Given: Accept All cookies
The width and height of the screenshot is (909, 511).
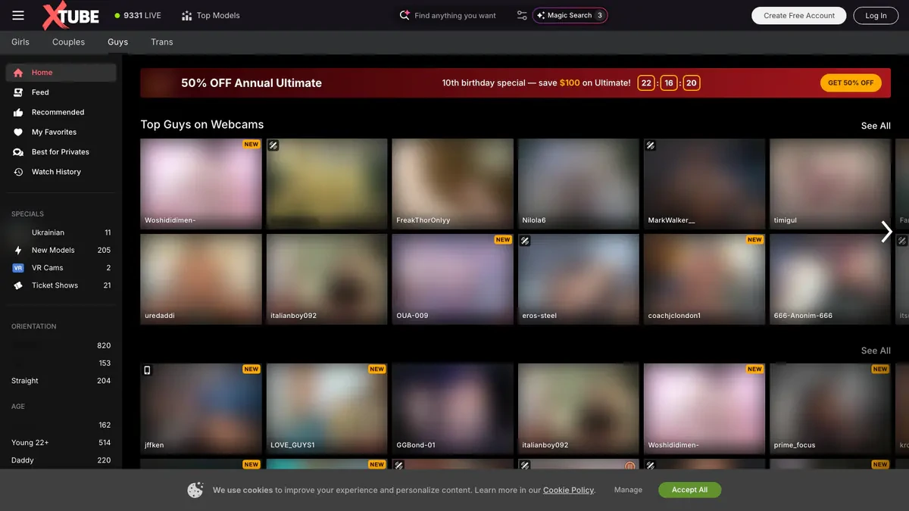Looking at the screenshot, I should pos(689,490).
